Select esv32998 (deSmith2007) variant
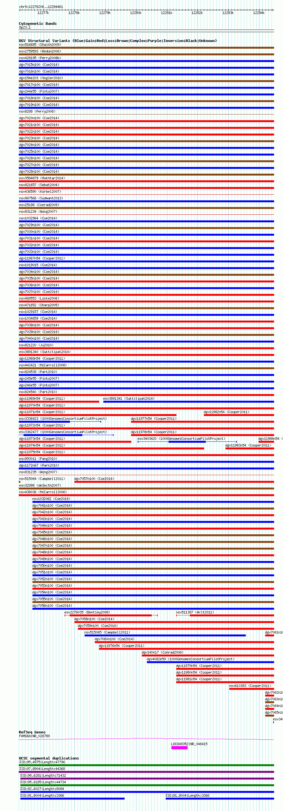 tap(40, 485)
